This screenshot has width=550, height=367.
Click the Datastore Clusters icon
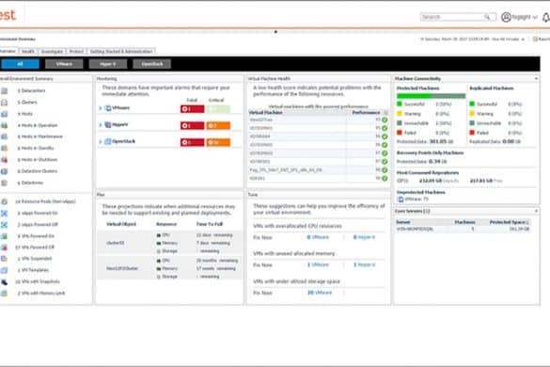point(4,171)
